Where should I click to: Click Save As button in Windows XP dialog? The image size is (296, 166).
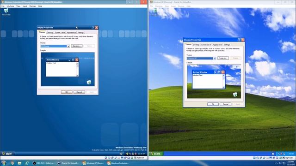pos(223,58)
